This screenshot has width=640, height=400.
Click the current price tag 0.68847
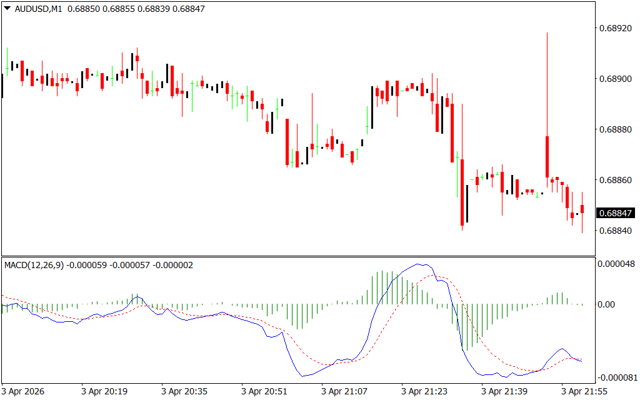[616, 213]
